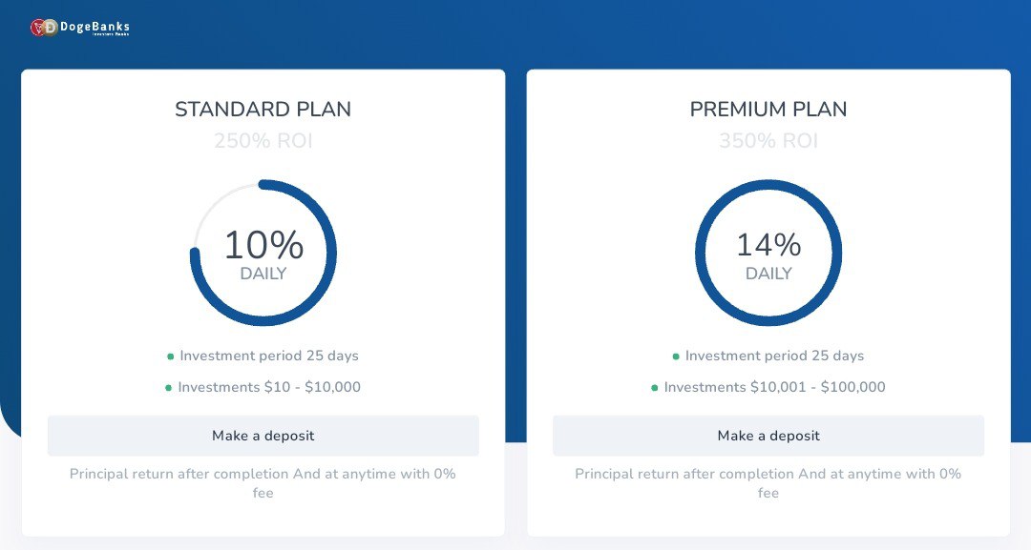Click the Investments $10 - $10,000 text
This screenshot has height=550, width=1031.
click(x=269, y=387)
